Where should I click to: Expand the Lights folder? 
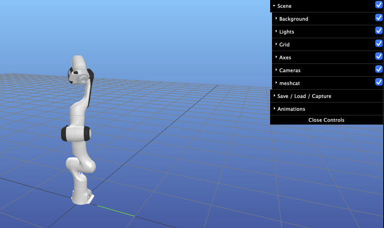[286, 32]
